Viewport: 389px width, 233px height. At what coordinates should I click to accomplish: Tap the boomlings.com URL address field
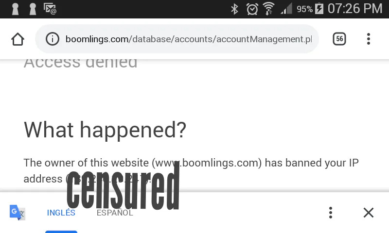(177, 39)
